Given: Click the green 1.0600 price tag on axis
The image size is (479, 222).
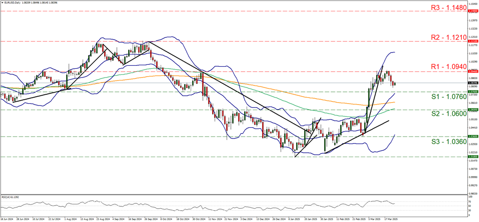Looking at the screenshot, I should (461, 110).
